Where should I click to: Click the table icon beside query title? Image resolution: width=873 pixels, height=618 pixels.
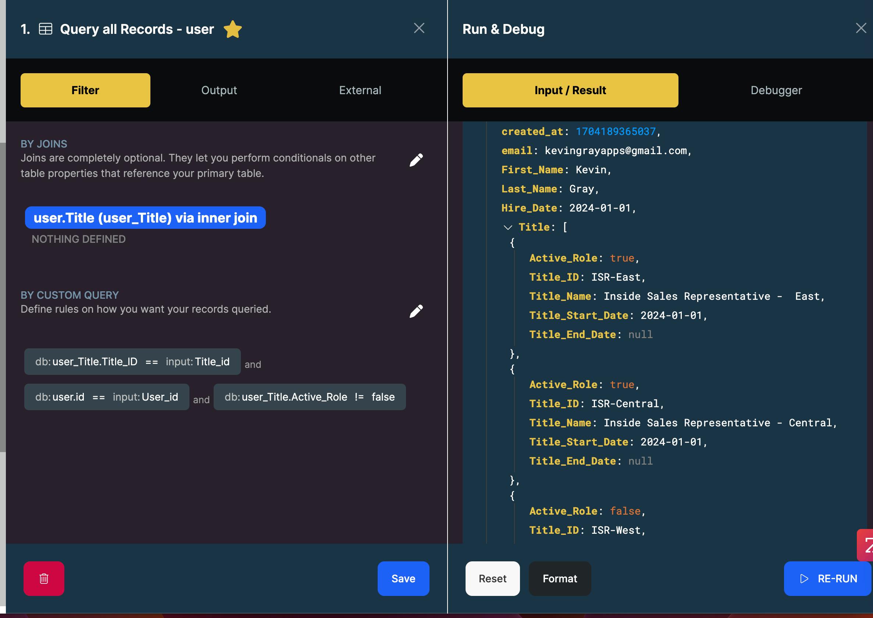pyautogui.click(x=46, y=29)
